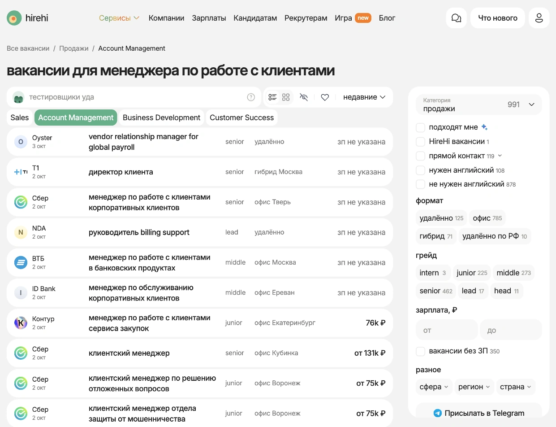This screenshot has width=556, height=427.
Task: Click the T1 company logo
Action: [x=21, y=172]
